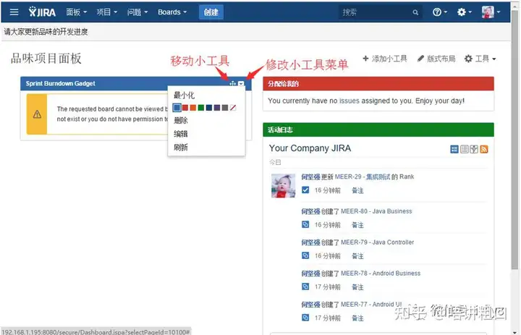Viewport: 521px width, 335px height.
Task: Click 备注 under the MEER-78 entry
Action: pos(357,287)
